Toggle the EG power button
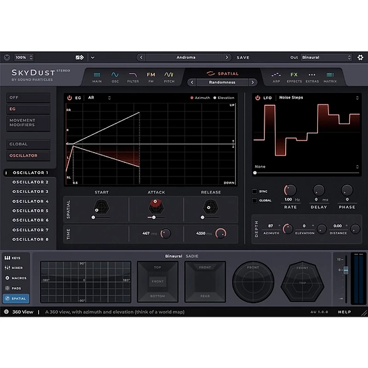 69,98
